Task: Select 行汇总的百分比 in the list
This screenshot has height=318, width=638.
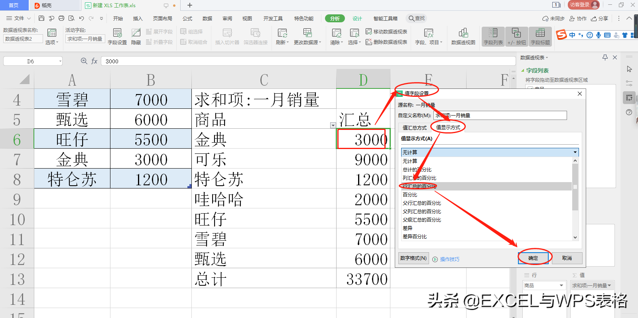Action: (486, 186)
